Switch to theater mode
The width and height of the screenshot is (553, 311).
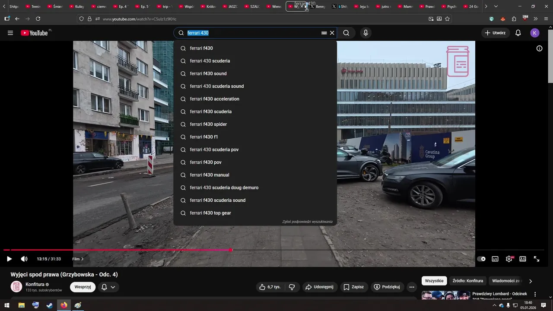click(x=523, y=259)
